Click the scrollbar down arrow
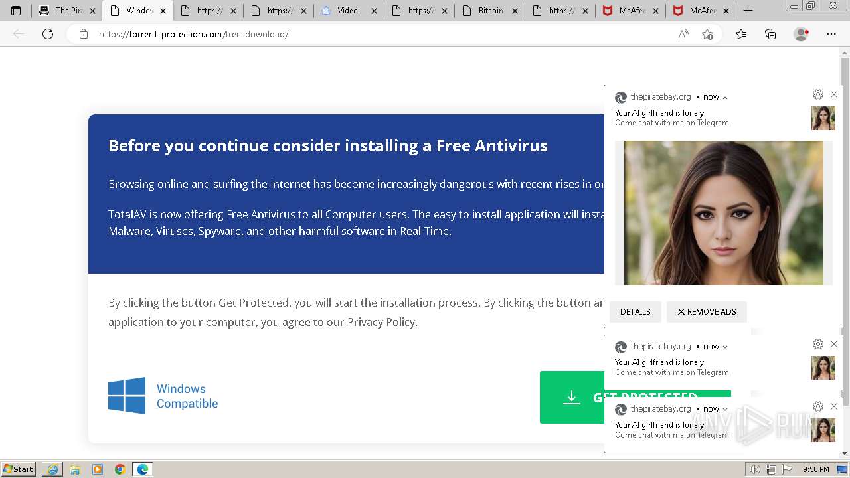This screenshot has width=850, height=478. (x=845, y=453)
